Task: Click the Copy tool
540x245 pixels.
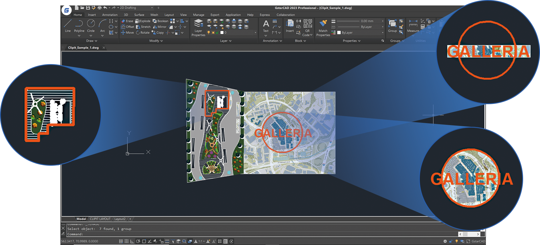Action: pos(158,33)
